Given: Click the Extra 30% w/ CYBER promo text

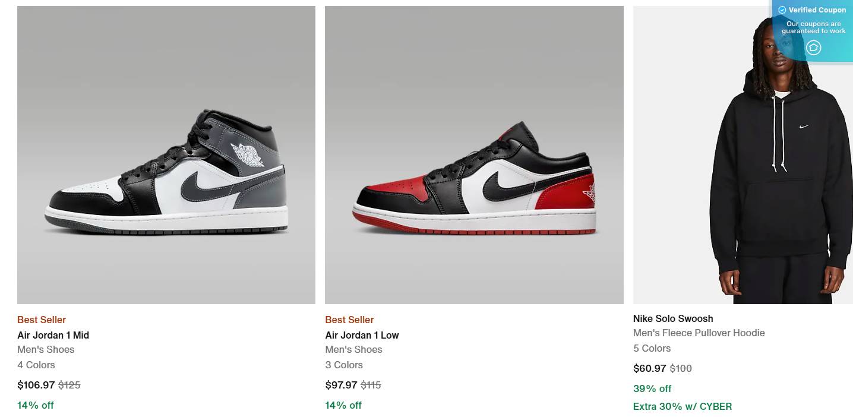Looking at the screenshot, I should pyautogui.click(x=683, y=406).
